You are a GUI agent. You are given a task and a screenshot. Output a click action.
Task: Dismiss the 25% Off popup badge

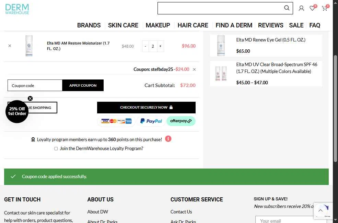pos(30,98)
